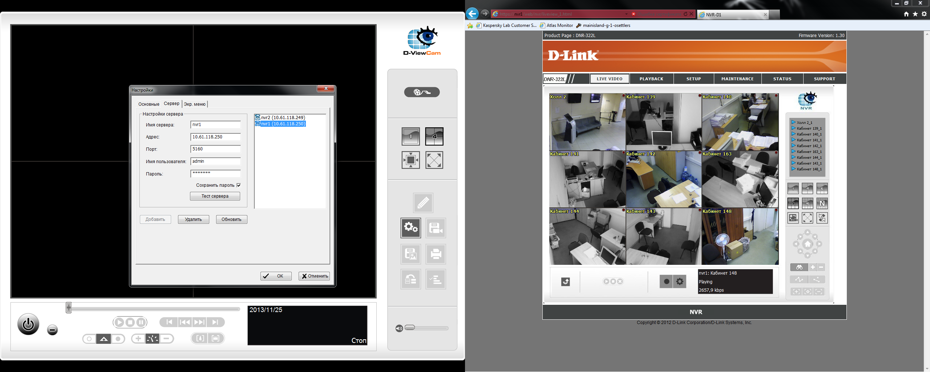
Task: Select nvr1 (10.61.118.250) in server list
Action: [280, 124]
